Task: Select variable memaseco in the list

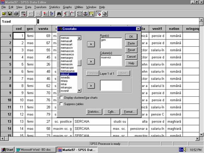Action: coord(67,55)
